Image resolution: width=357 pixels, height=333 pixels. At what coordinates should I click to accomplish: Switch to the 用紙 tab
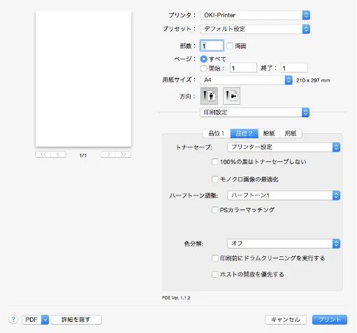pyautogui.click(x=291, y=133)
